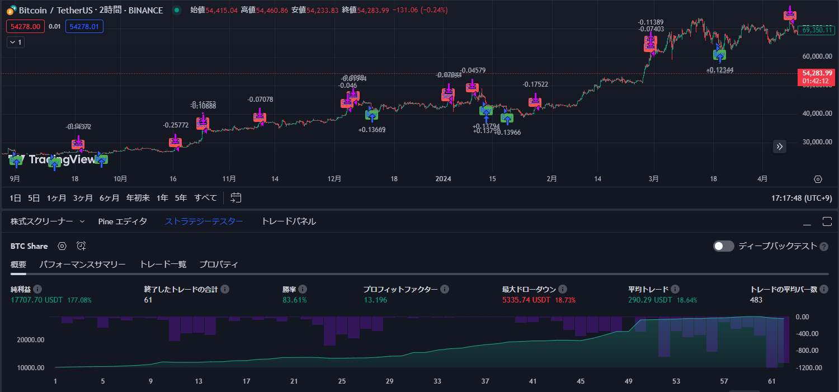This screenshot has width=839, height=392.
Task: Click average trade value 290.29 USDT
Action: tap(650, 300)
